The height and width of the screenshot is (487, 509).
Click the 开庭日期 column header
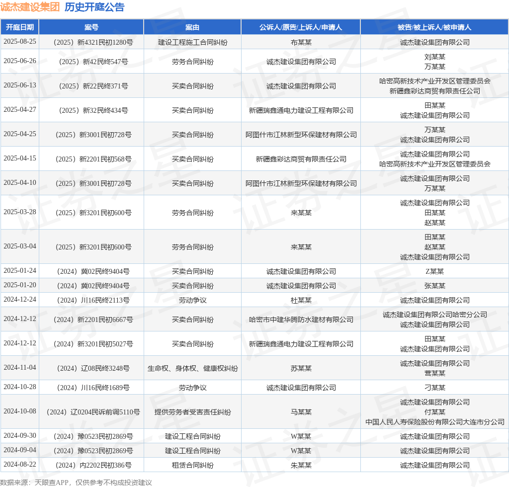coord(20,27)
